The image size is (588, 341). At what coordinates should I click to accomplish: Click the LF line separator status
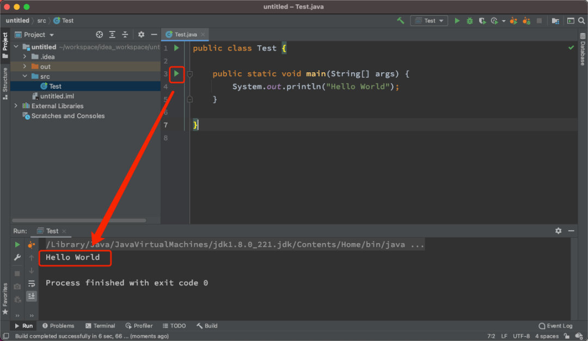tap(504, 336)
